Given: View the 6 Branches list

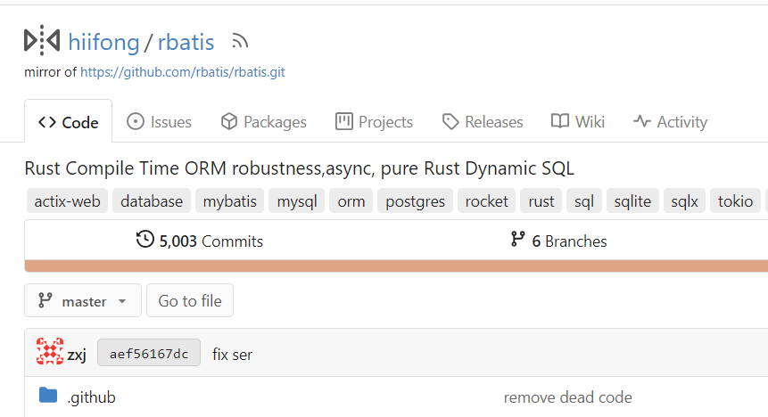Looking at the screenshot, I should [559, 241].
